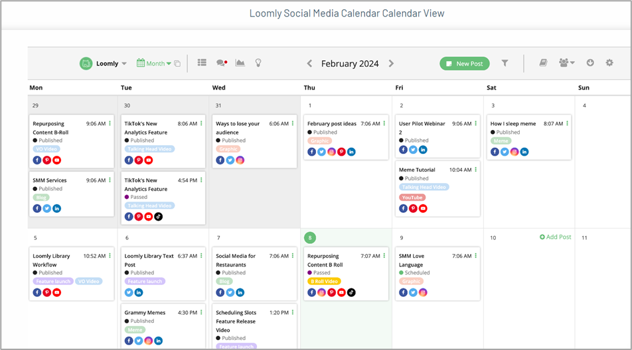Click the TikTok icon on Repurposing Content B Roll 7:07 AM

point(351,292)
